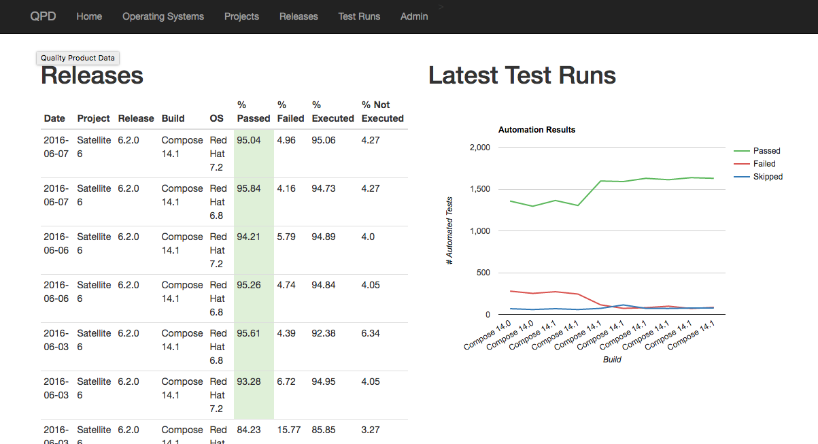Open the Projects navbar item

[241, 16]
